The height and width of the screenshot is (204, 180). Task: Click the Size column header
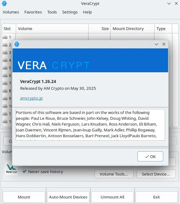(x=99, y=28)
